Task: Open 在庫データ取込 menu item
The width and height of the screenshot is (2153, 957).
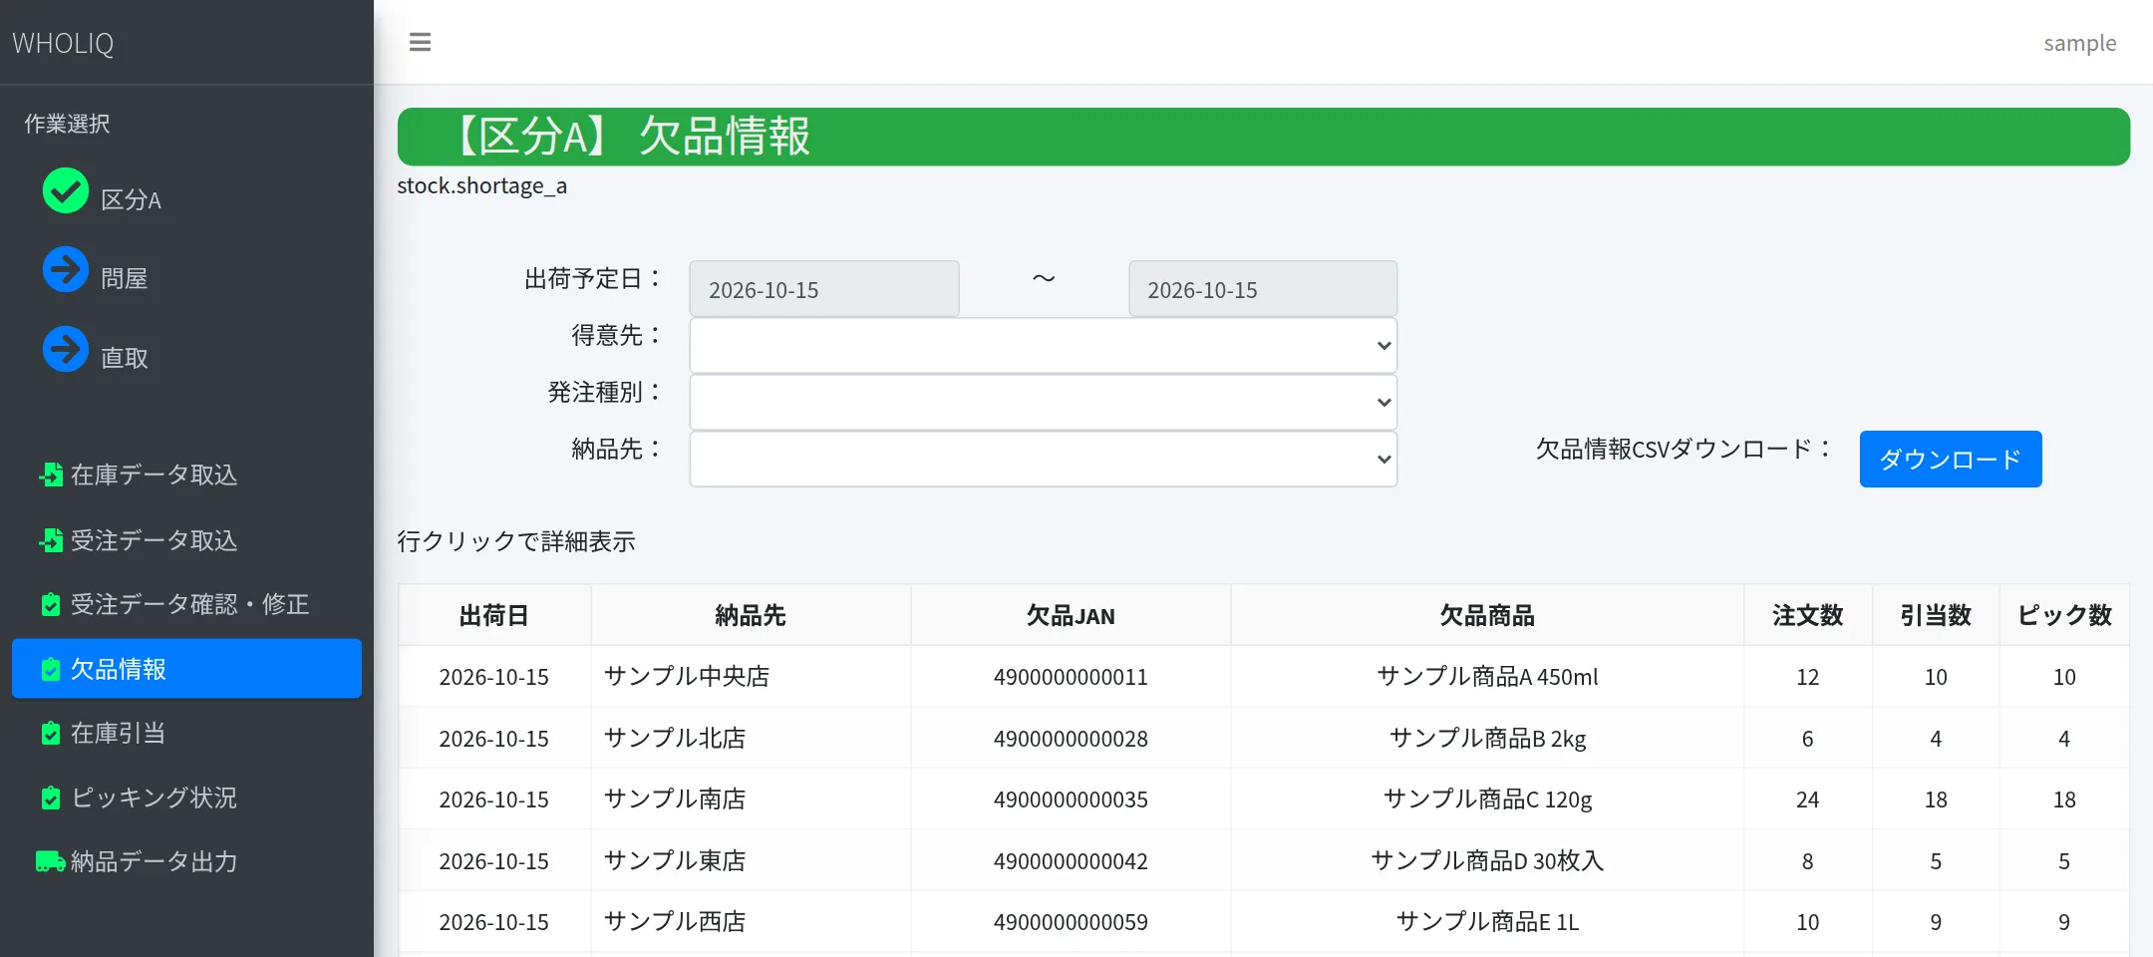Action: 186,475
